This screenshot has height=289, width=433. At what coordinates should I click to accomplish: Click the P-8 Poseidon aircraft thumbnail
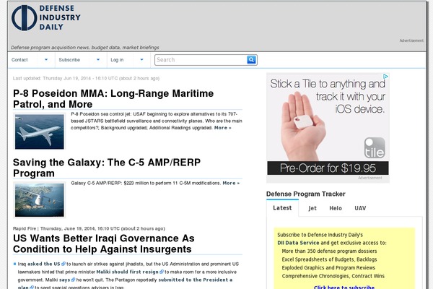40,131
